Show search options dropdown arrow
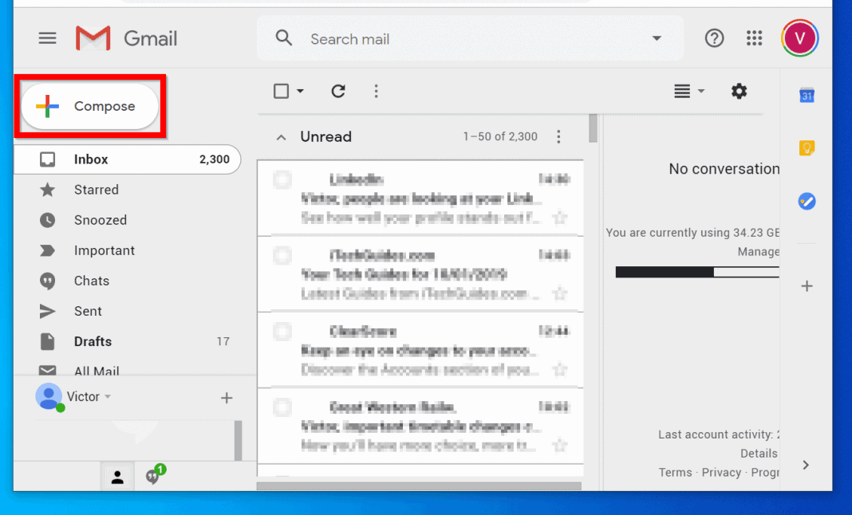This screenshot has height=515, width=852. pyautogui.click(x=657, y=38)
